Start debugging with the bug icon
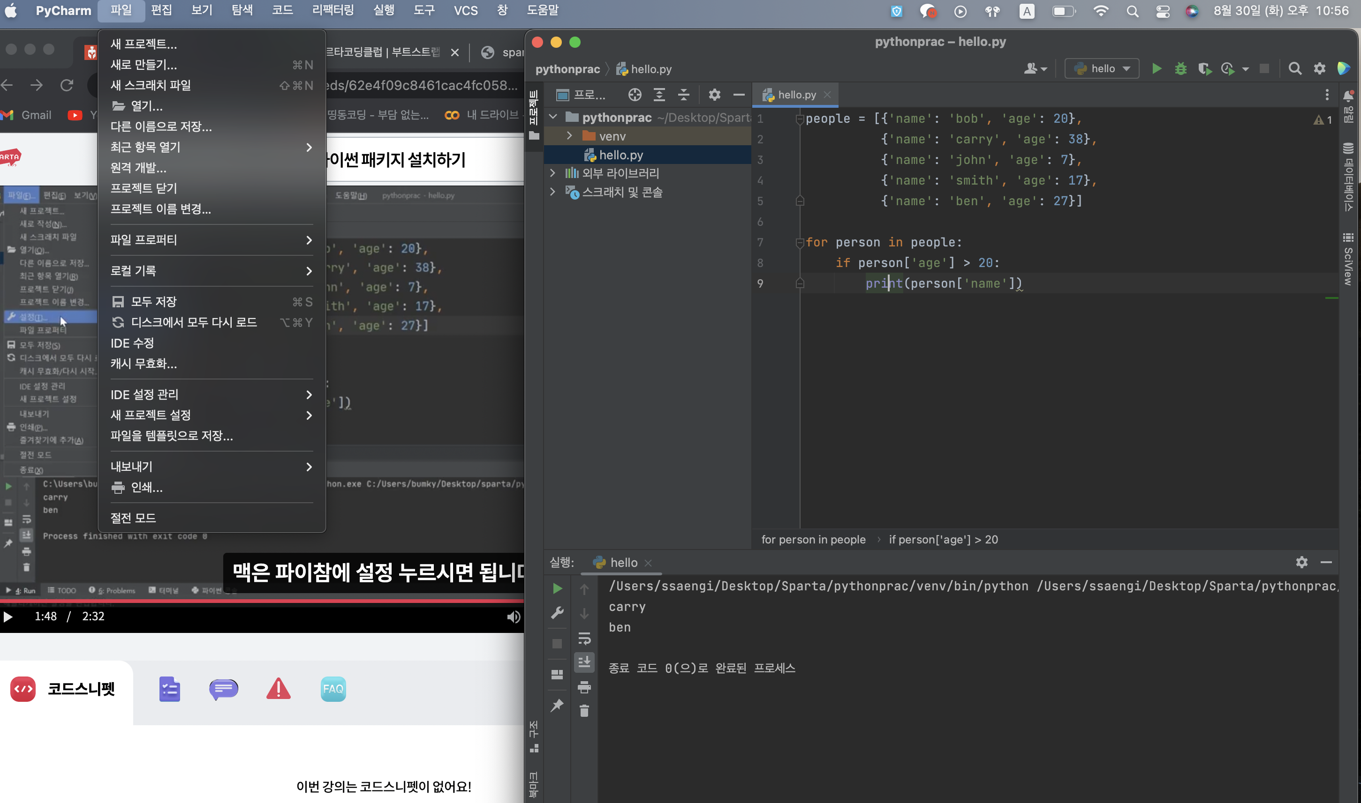Viewport: 1361px width, 803px height. click(x=1180, y=69)
